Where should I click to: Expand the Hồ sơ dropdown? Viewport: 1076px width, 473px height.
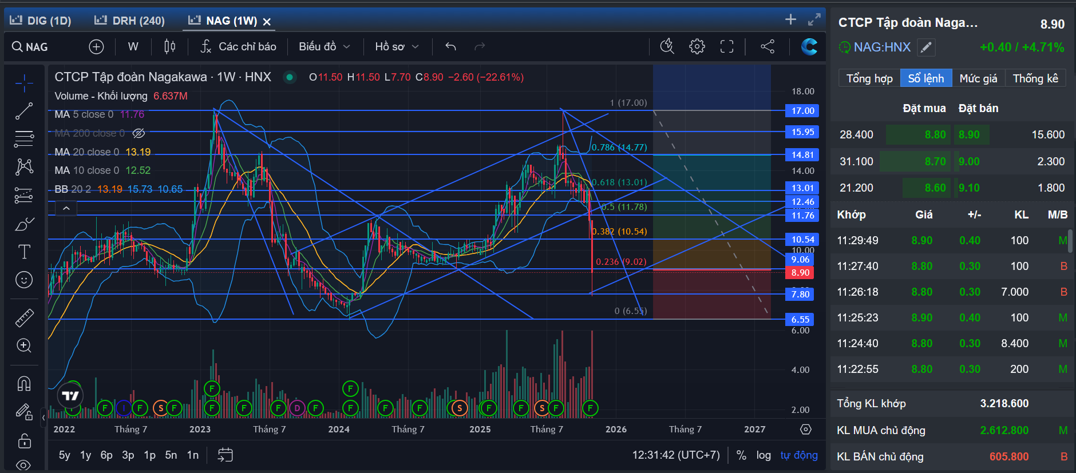click(397, 47)
